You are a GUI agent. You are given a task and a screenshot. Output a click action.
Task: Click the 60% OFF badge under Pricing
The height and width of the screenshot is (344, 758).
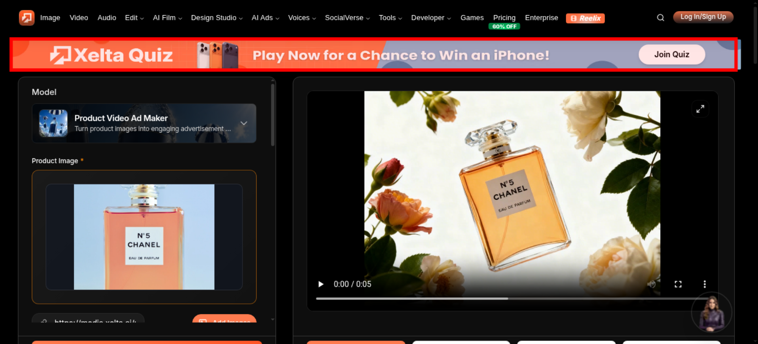click(x=504, y=27)
